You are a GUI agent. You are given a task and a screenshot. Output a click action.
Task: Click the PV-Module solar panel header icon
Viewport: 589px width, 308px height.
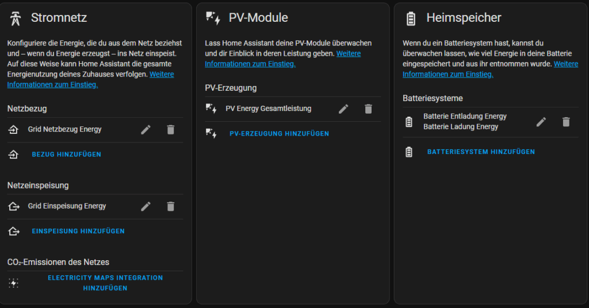[x=213, y=18]
